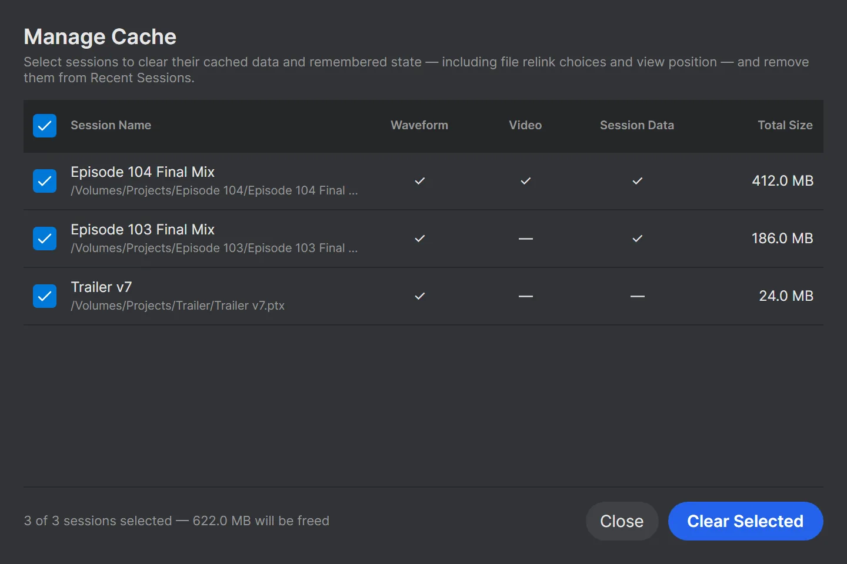Click the Video dash for Episode 103
Image resolution: width=847 pixels, height=564 pixels.
tap(525, 239)
